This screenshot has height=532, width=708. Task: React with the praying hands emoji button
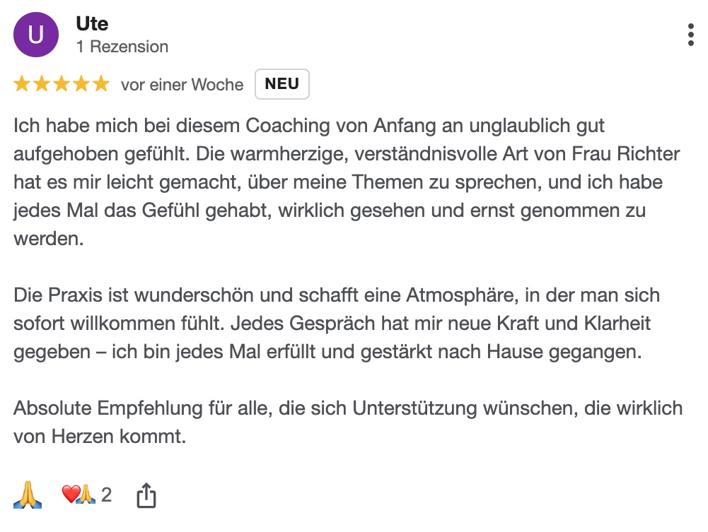click(28, 495)
